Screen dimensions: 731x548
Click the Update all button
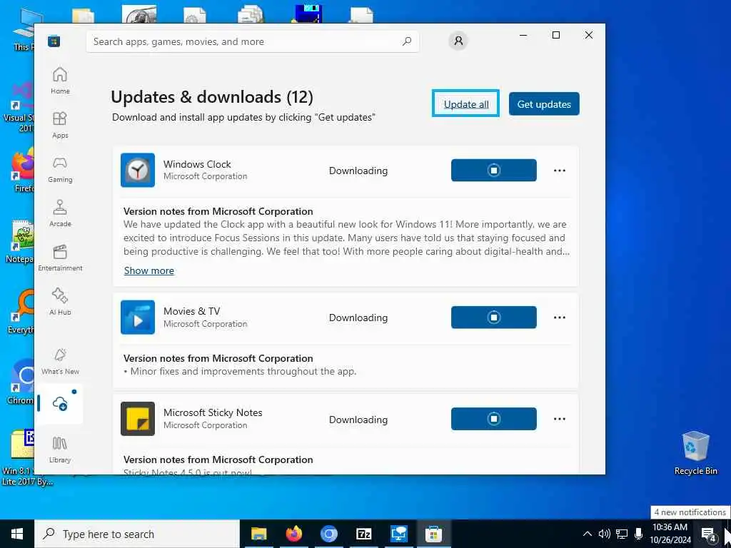coord(466,104)
